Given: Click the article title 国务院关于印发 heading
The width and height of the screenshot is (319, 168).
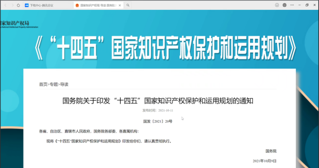Looking at the screenshot, I should click(x=158, y=100).
